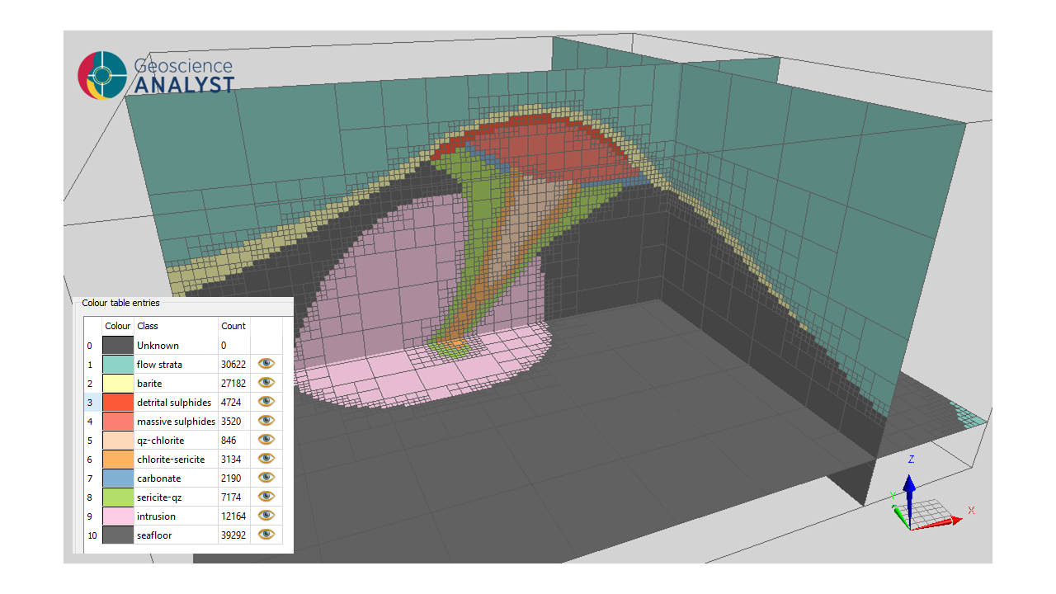Image resolution: width=1056 pixels, height=594 pixels.
Task: Click the Count column header
Action: point(233,326)
